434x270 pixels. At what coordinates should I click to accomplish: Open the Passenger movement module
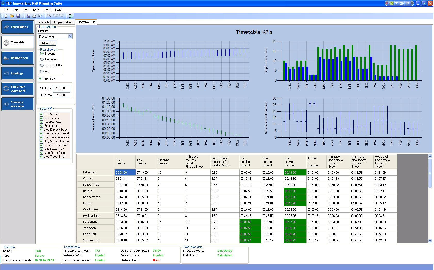[18, 89]
